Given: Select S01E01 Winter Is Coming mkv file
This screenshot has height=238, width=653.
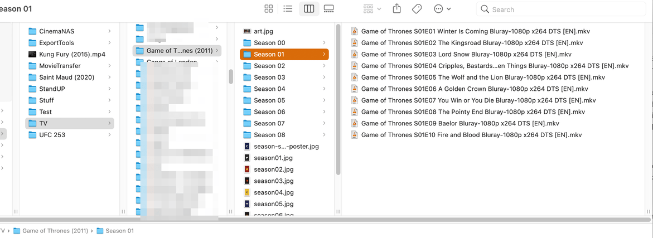Looking at the screenshot, I should [x=471, y=31].
